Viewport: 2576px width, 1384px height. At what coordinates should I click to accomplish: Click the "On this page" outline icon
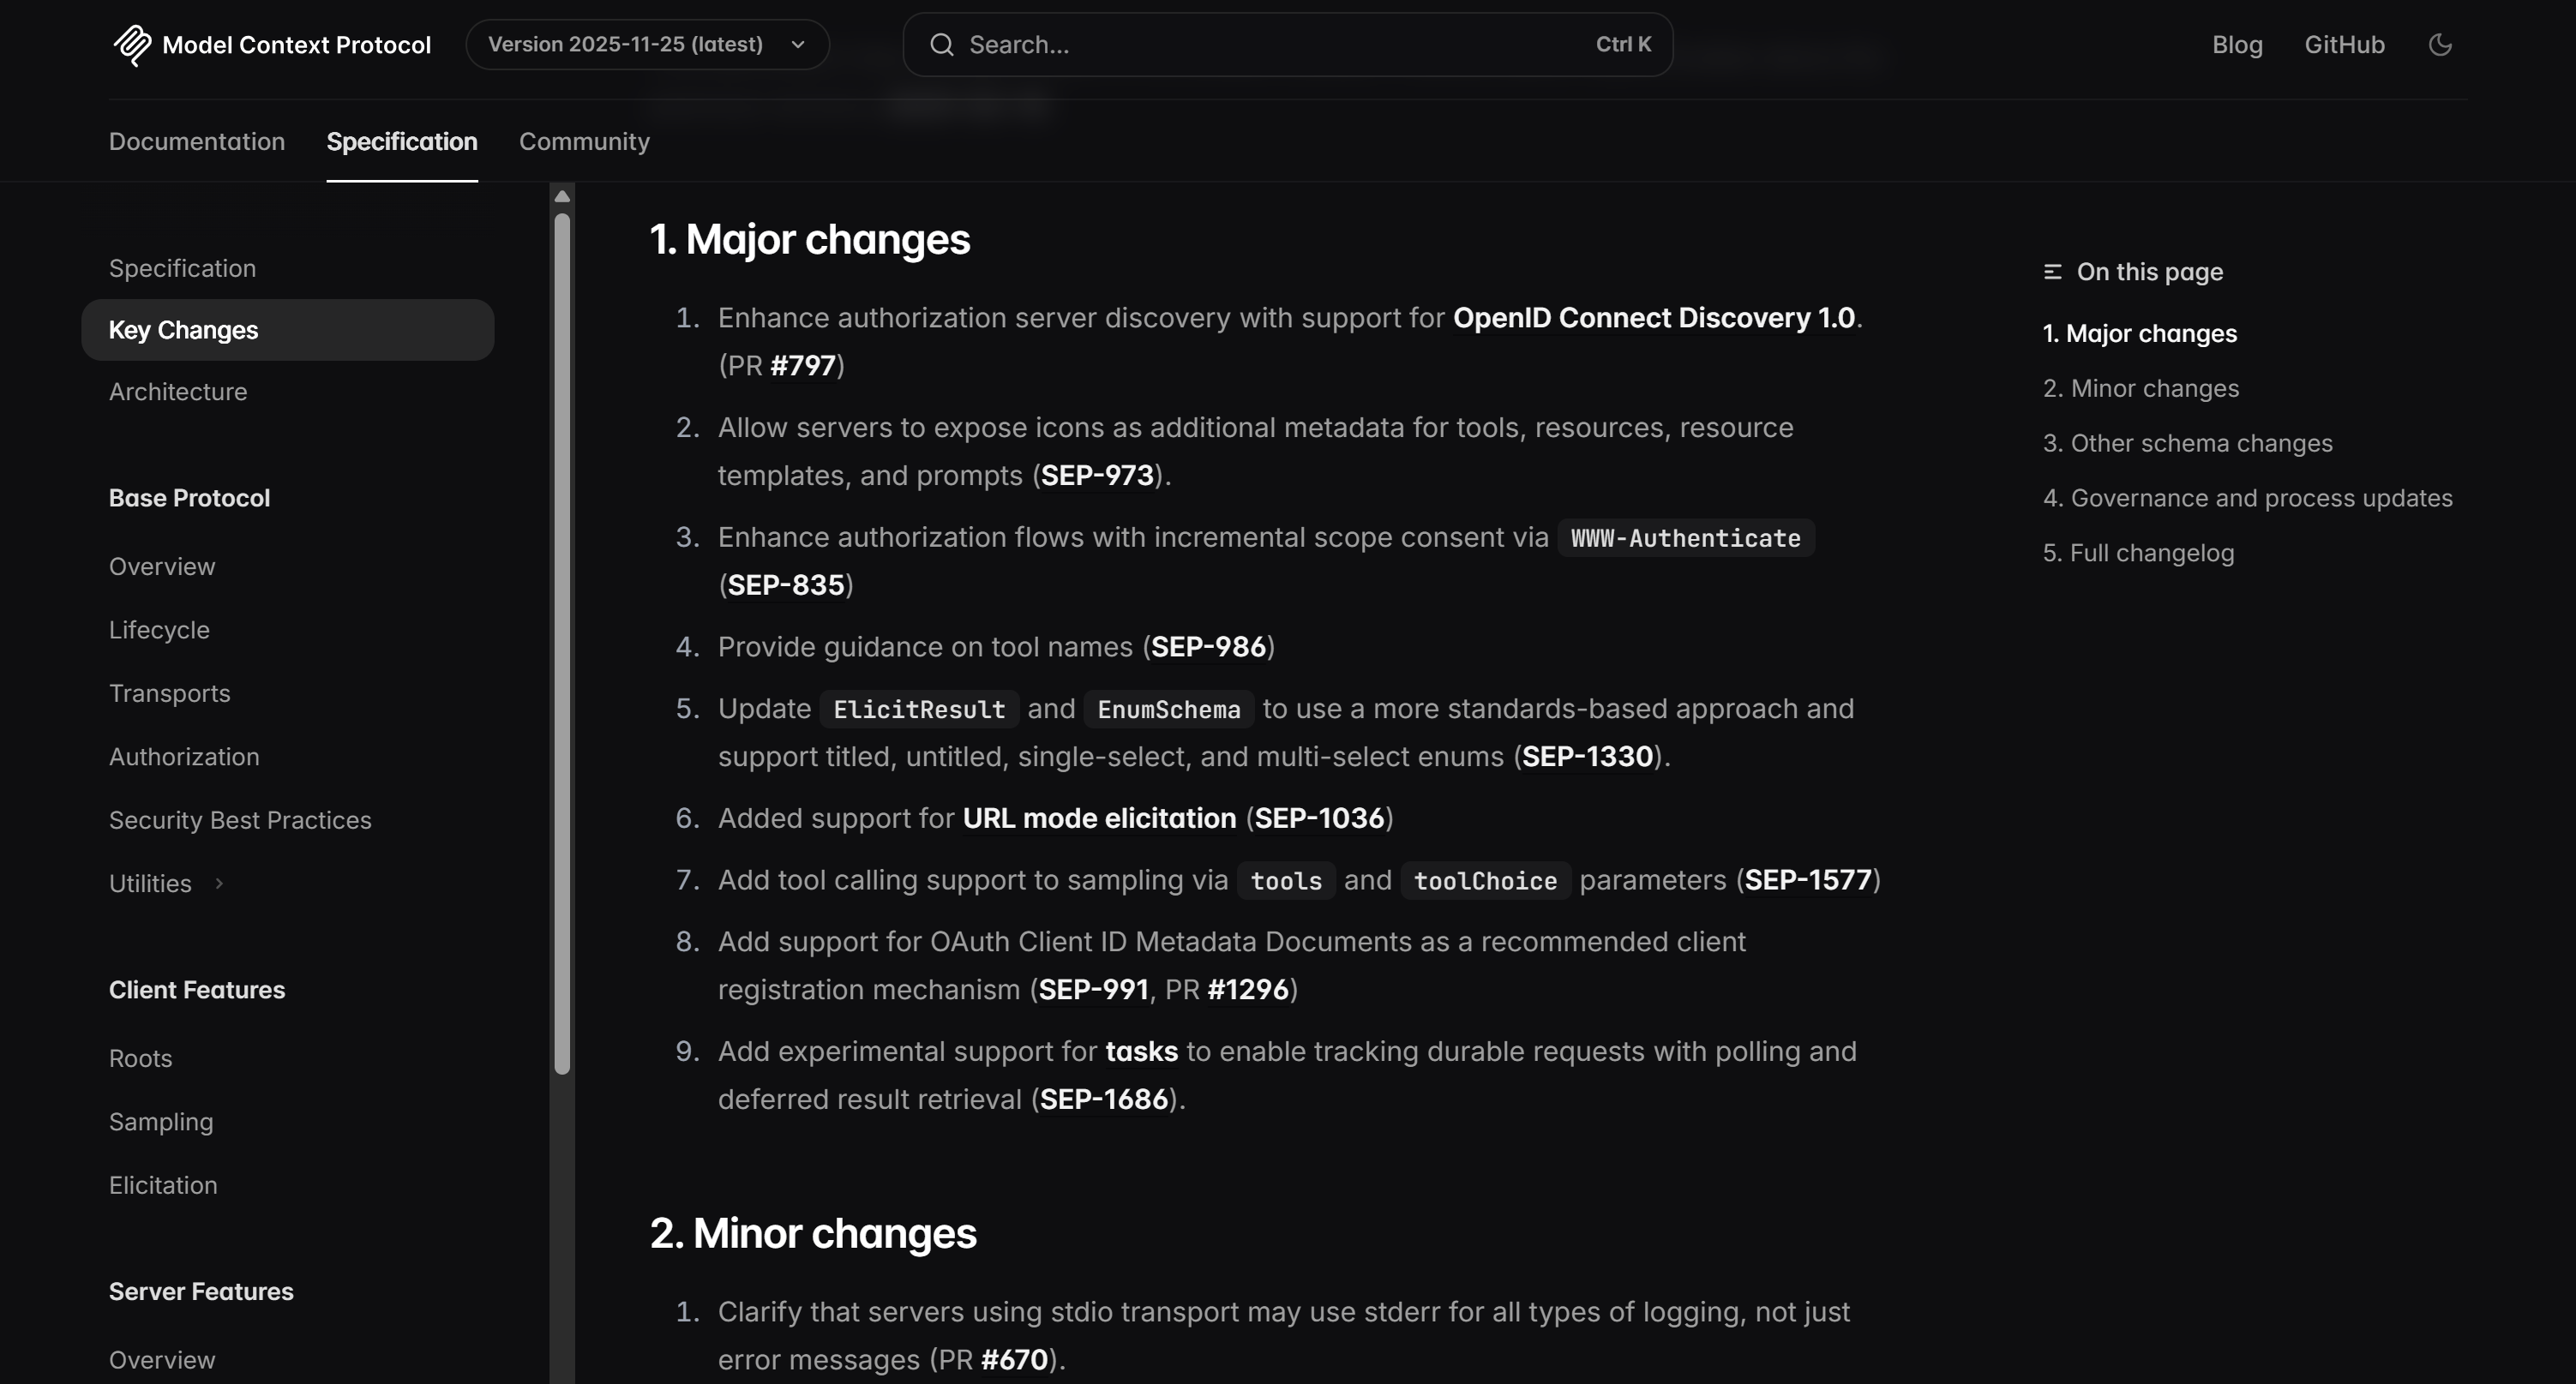(x=2053, y=271)
